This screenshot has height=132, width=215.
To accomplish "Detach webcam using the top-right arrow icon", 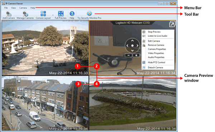I will click(x=172, y=24).
